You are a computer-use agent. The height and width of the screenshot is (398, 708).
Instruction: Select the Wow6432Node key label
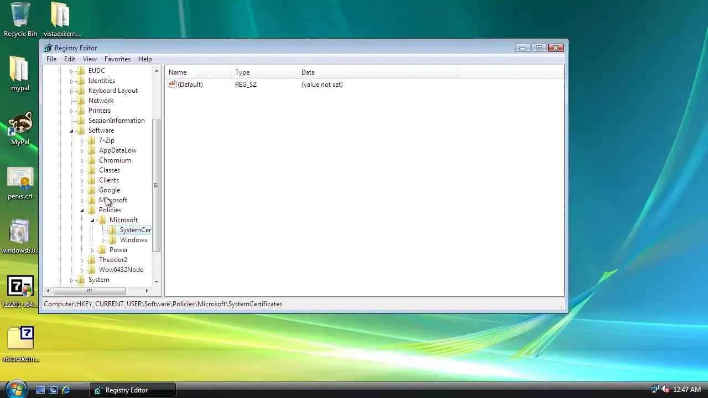click(121, 270)
